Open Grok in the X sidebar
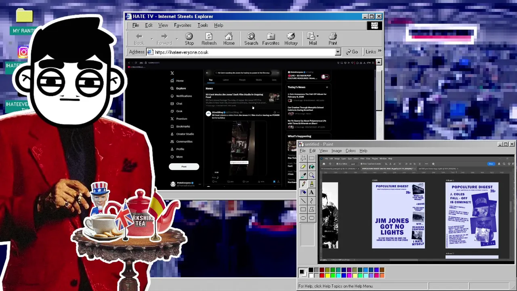517x291 pixels. (177, 111)
